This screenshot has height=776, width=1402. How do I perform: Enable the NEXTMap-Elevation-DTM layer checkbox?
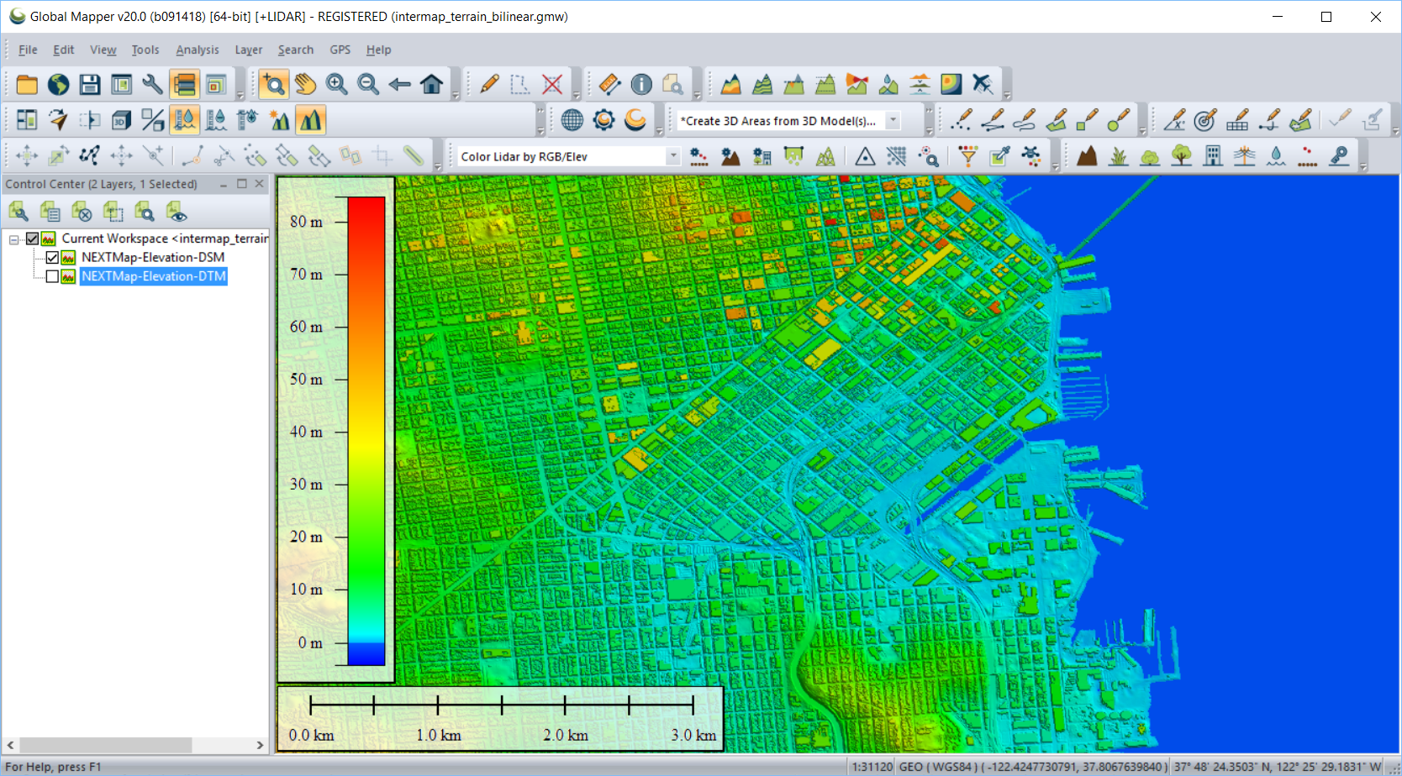[52, 276]
